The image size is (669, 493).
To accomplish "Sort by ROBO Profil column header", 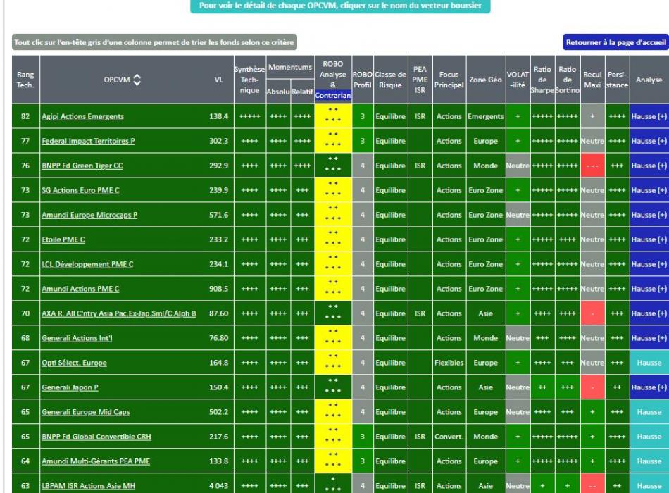I will (x=362, y=80).
